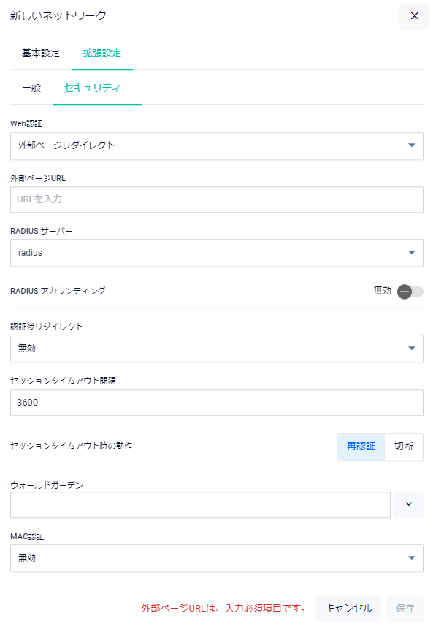Click the Web認証 dropdown arrow icon

click(x=411, y=145)
